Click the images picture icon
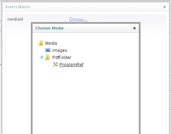Screen dimensions: 171x134 coord(48,50)
